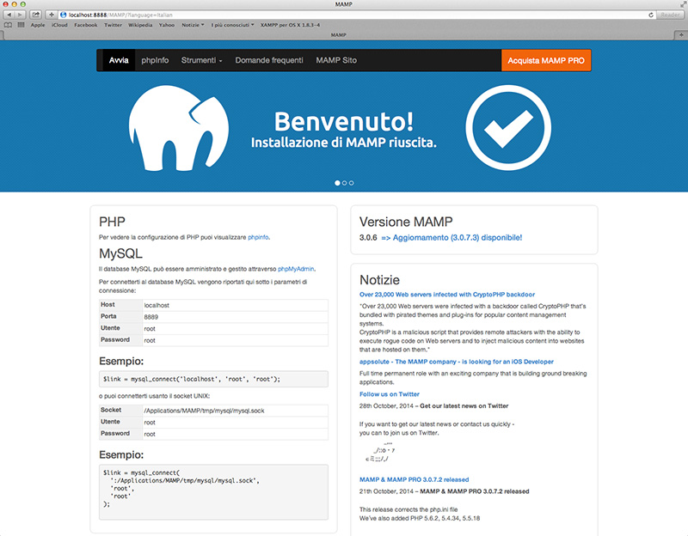Click the Acquista MAMP PRO button
This screenshot has height=536, width=688.
tap(546, 60)
